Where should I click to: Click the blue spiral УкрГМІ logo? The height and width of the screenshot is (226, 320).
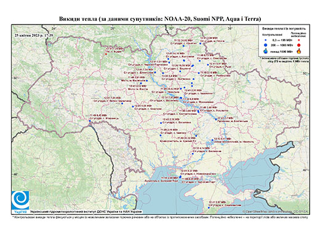(x=20, y=200)
